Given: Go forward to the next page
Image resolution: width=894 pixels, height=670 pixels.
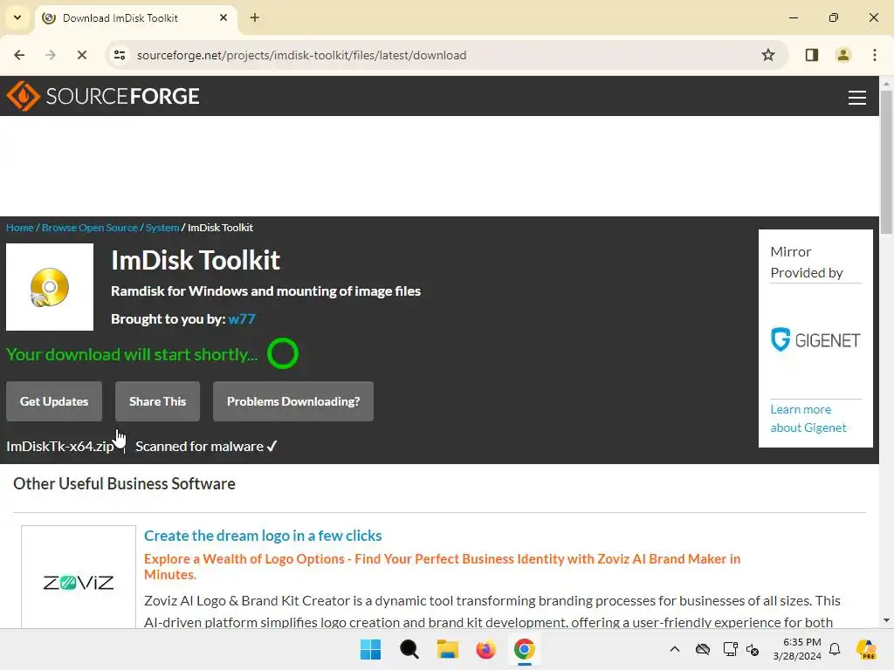Looking at the screenshot, I should coord(50,55).
